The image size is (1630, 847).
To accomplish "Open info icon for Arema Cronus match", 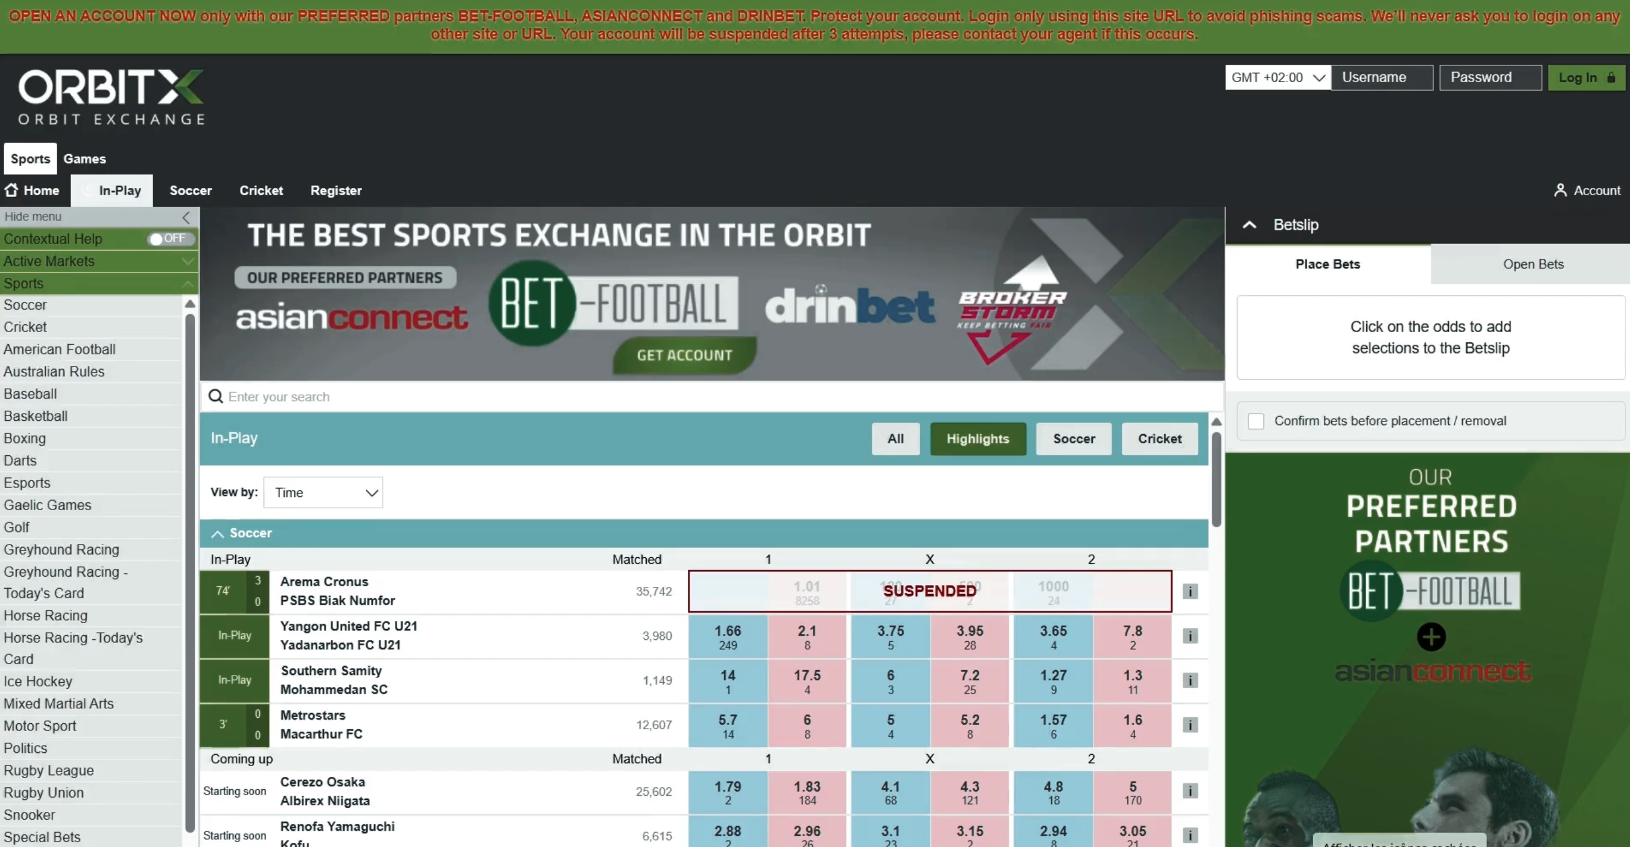I will click(1190, 592).
